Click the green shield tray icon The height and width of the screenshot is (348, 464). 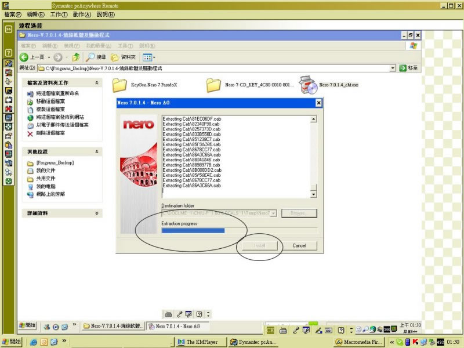(x=400, y=342)
